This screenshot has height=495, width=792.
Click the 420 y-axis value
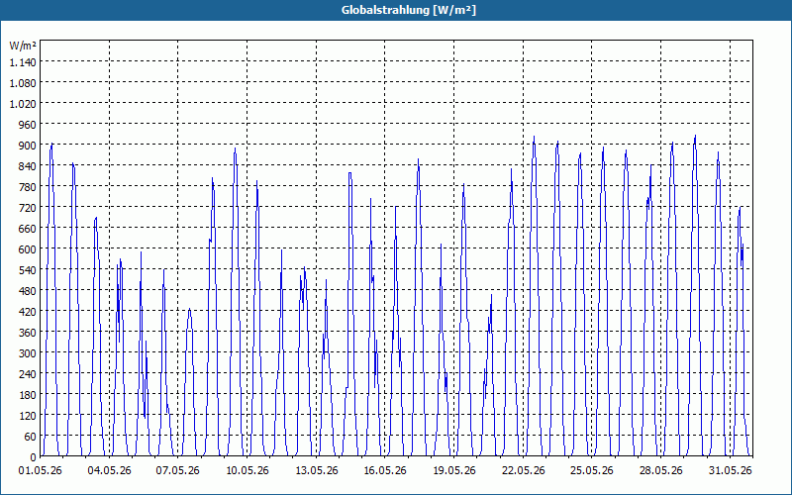(28, 312)
